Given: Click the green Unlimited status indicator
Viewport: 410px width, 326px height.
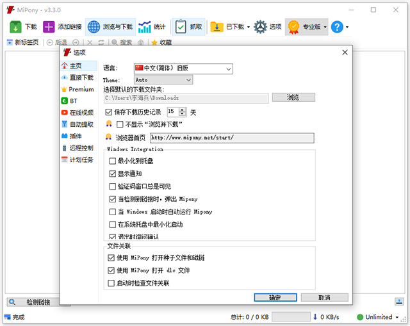Looking at the screenshot, I should 360,317.
